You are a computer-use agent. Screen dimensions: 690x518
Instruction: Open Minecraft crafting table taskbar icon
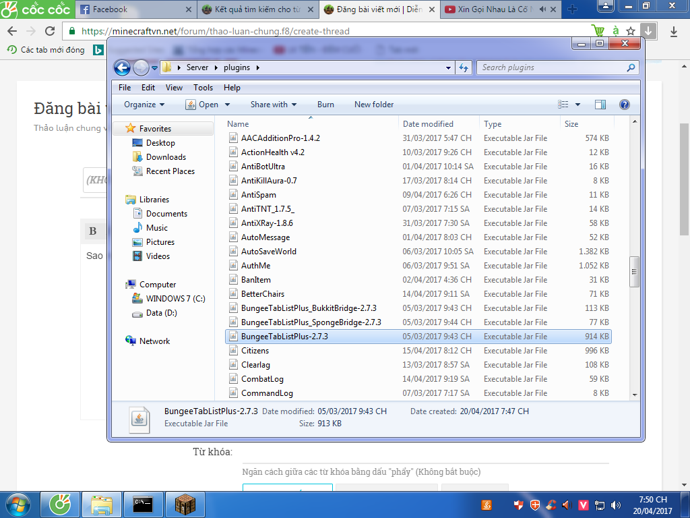pos(185,504)
